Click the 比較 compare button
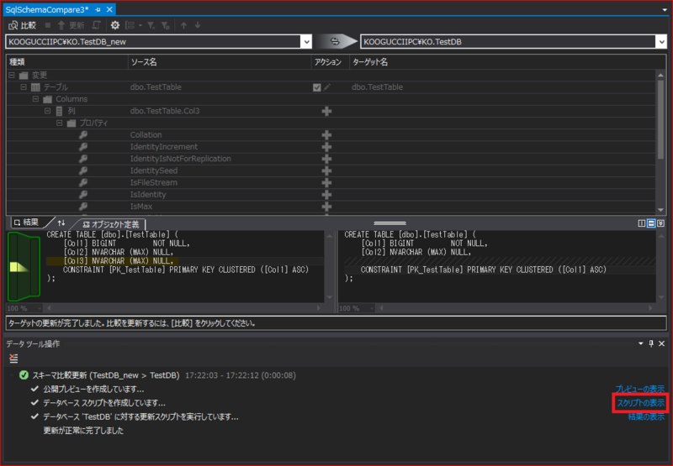673x466 pixels. point(23,25)
